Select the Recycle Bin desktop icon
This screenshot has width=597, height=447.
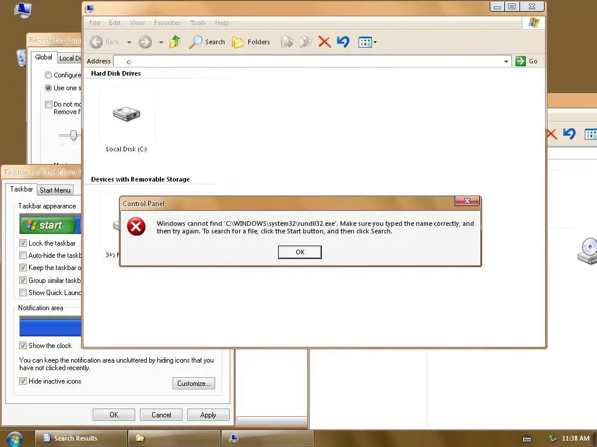[x=22, y=58]
